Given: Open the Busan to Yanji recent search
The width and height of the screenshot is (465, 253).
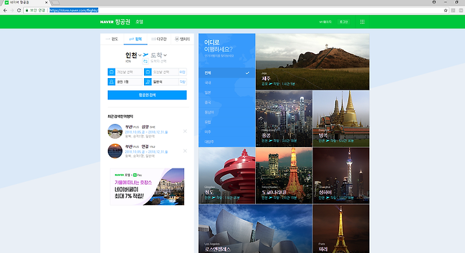Looking at the screenshot, I should 146,151.
